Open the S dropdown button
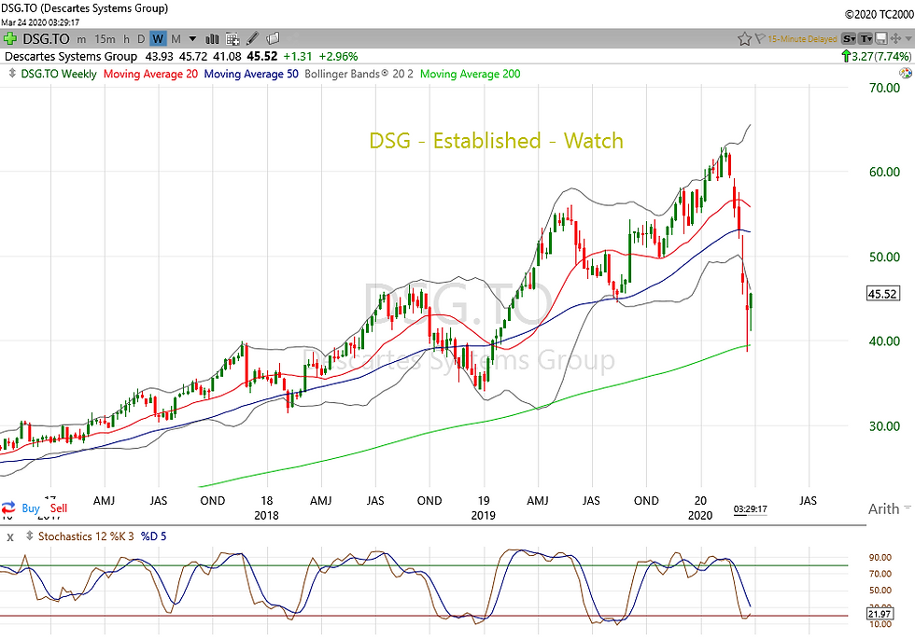The width and height of the screenshot is (915, 640). 849,39
